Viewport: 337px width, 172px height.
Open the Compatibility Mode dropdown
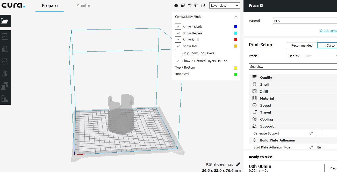[x=206, y=17]
